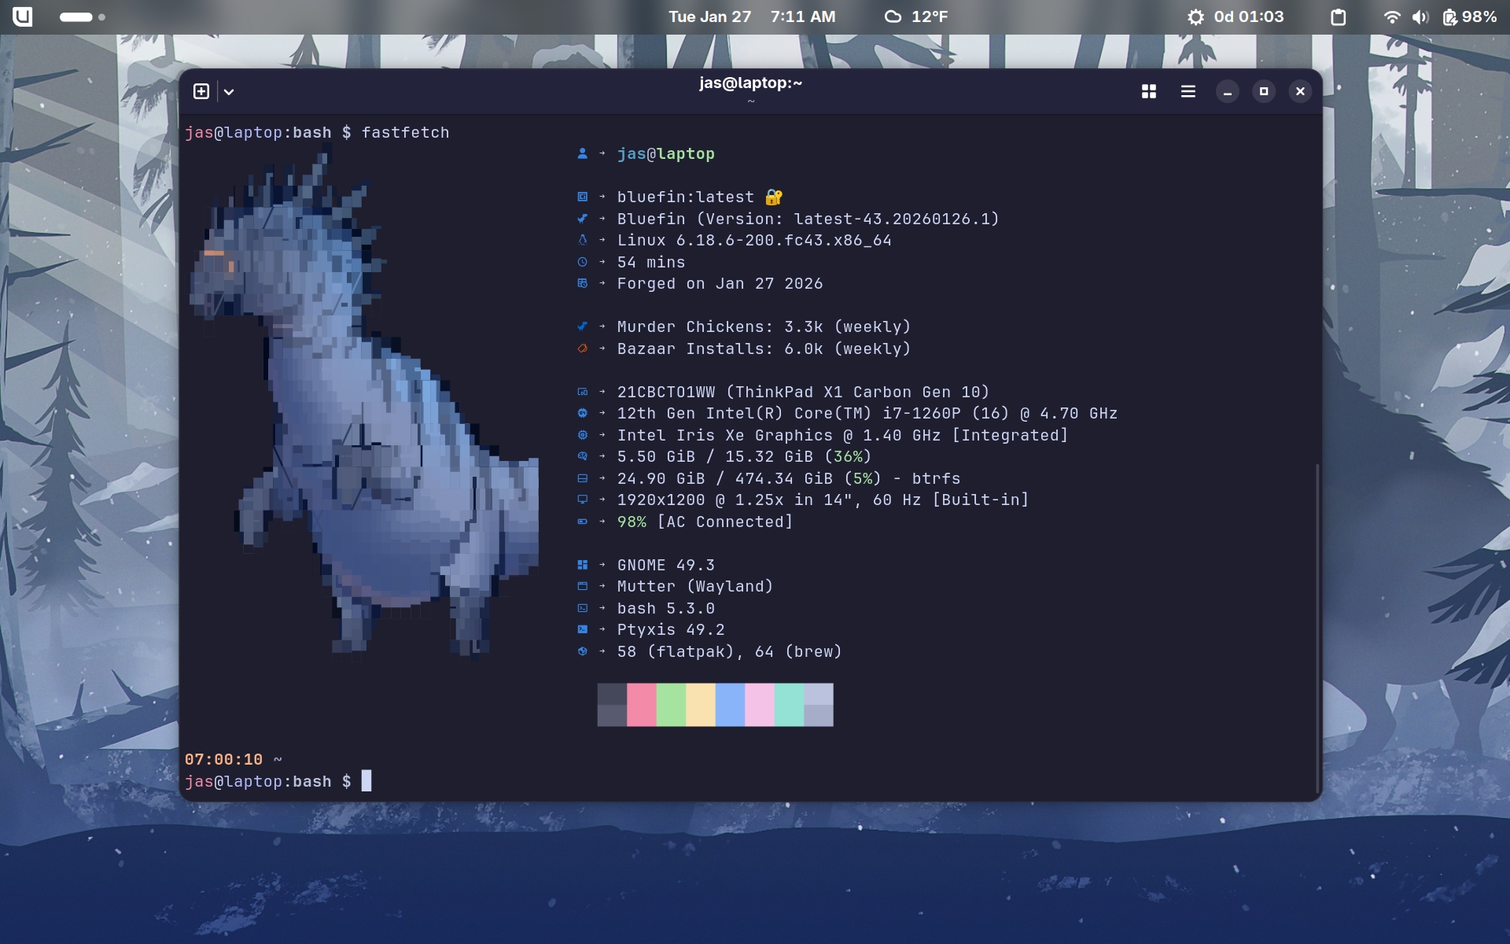Click the jas@laptop window title
Image resolution: width=1510 pixels, height=944 pixels.
coord(750,83)
